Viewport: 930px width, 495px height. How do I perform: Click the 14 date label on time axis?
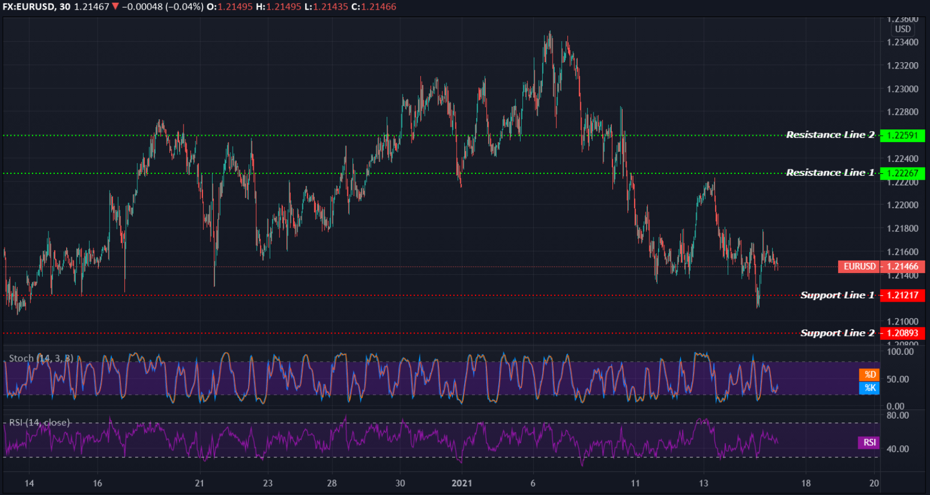click(29, 483)
